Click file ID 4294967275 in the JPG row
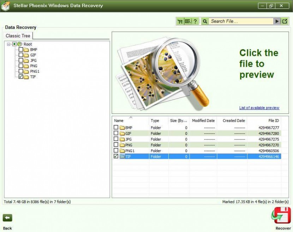The width and height of the screenshot is (293, 232). (x=269, y=139)
